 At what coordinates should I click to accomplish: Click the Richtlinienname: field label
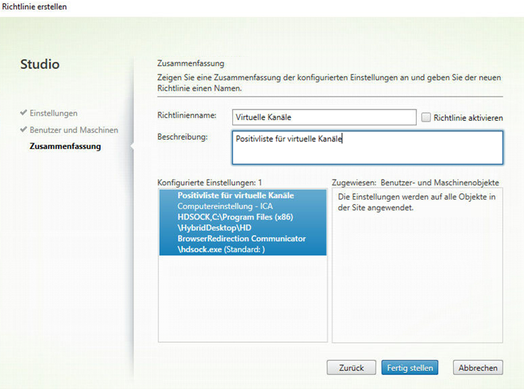[185, 116]
